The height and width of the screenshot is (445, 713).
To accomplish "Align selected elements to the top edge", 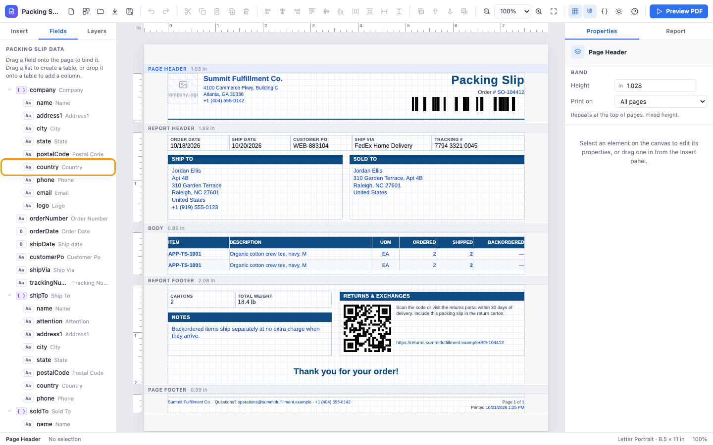I will tap(311, 11).
